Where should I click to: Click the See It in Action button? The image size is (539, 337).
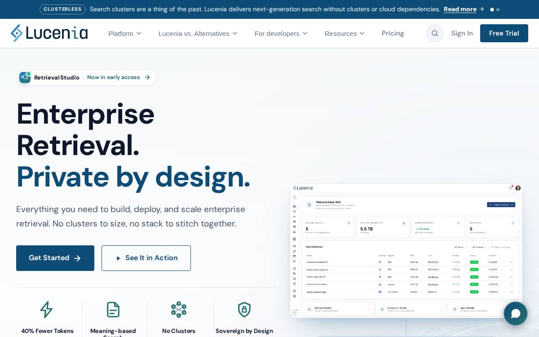(x=146, y=258)
